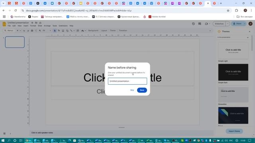
Task: Select the Streamline theme thumbnail
Action: [233, 95]
